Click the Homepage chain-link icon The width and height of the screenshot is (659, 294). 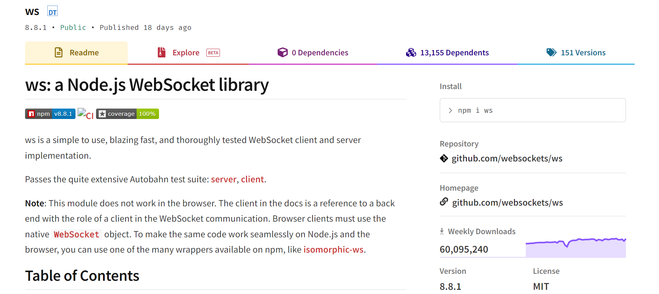tap(444, 202)
